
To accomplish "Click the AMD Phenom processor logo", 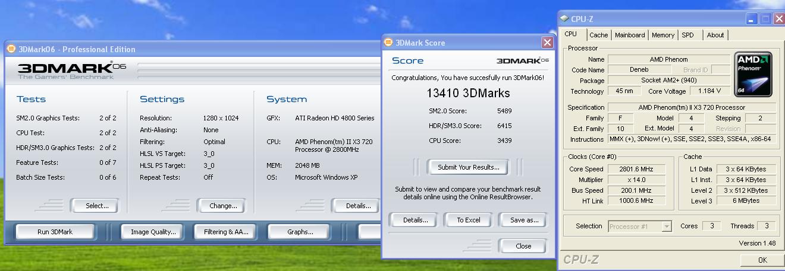I will pos(754,74).
